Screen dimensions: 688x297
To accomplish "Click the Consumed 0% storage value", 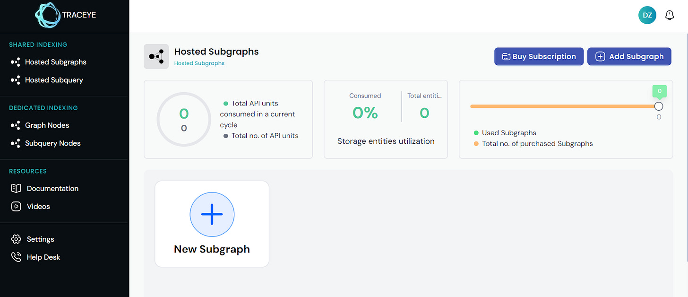I will [365, 113].
